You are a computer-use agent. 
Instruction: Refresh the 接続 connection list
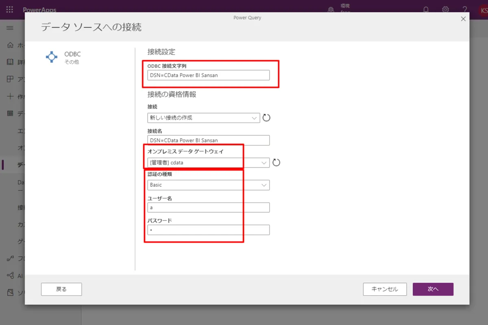click(266, 118)
